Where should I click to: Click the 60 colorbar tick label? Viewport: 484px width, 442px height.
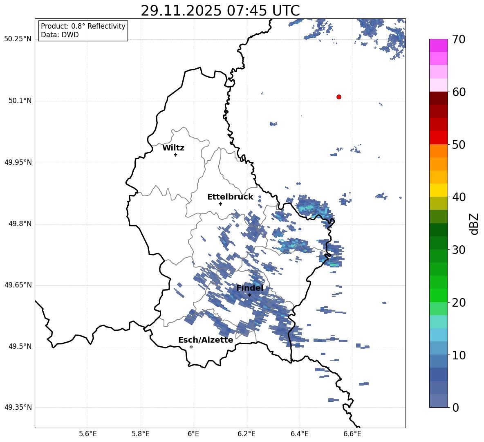(459, 92)
